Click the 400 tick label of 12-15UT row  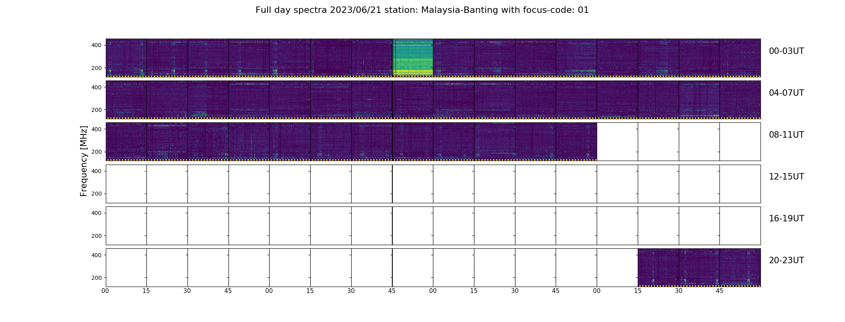point(97,171)
